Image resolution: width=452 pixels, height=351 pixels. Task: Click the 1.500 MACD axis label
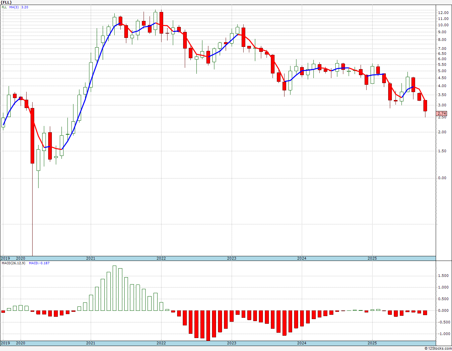(x=443, y=276)
